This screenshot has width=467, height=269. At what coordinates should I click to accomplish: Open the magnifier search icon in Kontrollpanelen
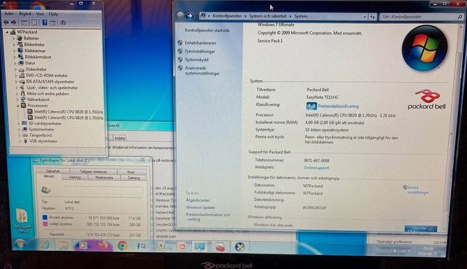click(x=460, y=17)
